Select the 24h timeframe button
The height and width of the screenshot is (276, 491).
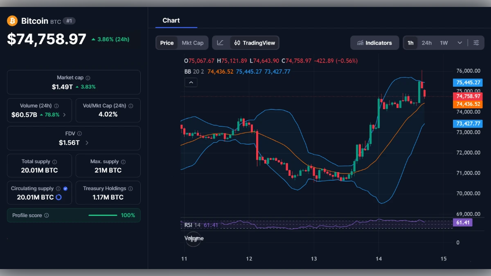pyautogui.click(x=426, y=43)
